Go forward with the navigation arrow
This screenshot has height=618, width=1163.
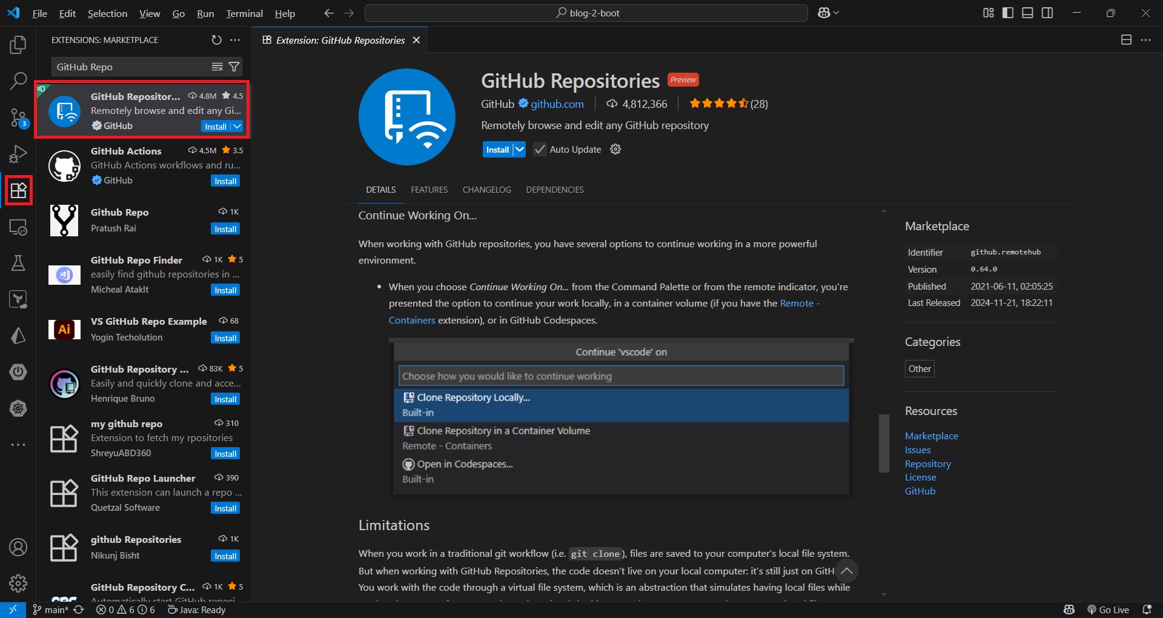349,13
